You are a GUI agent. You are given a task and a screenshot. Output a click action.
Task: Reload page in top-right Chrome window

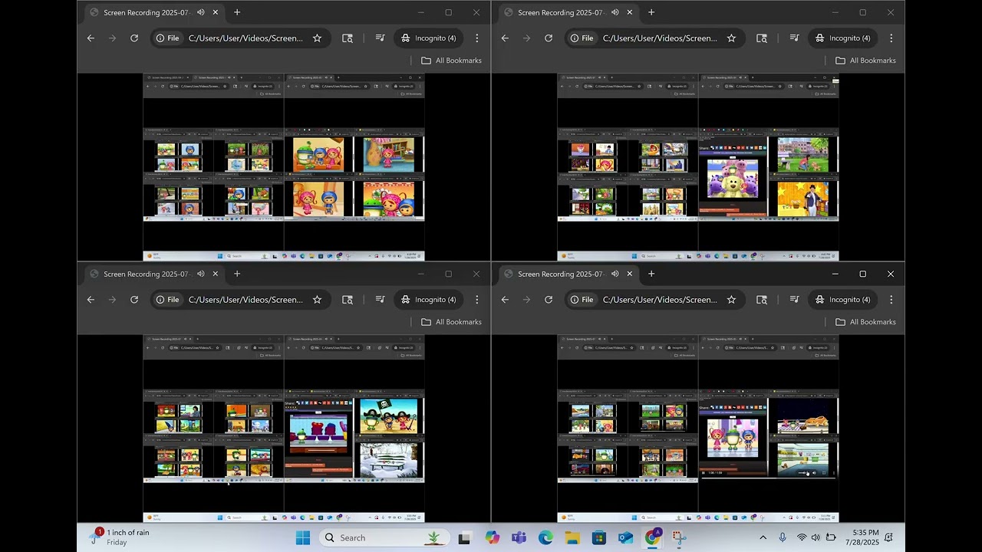(x=549, y=38)
